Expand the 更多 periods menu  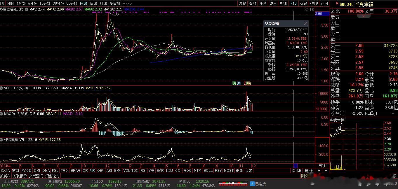[x=127, y=3]
